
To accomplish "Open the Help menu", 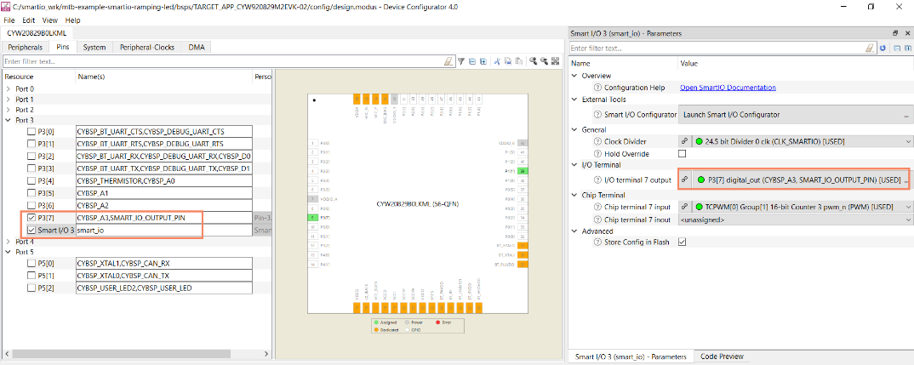I will [x=73, y=20].
